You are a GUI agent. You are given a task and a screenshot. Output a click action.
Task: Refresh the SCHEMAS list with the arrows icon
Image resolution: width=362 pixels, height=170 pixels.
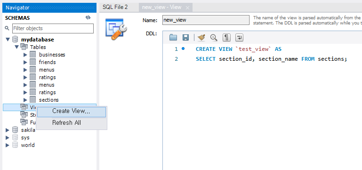tap(88, 17)
